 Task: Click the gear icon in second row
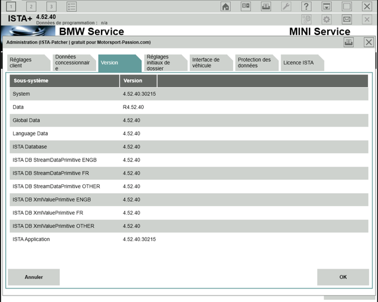coord(327,20)
